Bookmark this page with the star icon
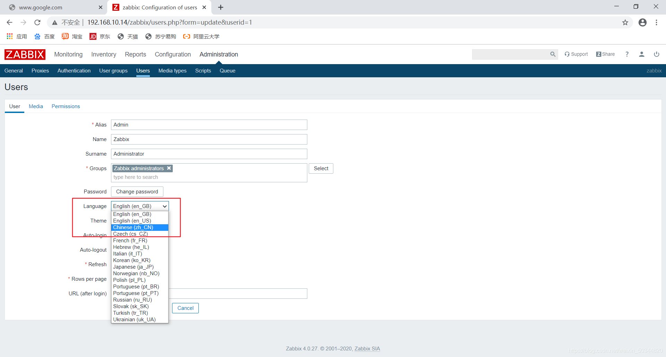The height and width of the screenshot is (357, 666). (625, 23)
